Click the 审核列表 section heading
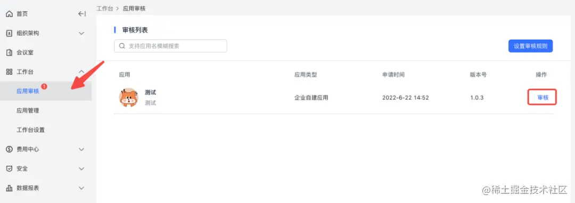 tap(135, 30)
